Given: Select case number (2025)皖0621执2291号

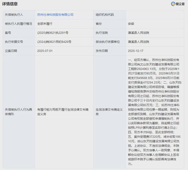Looking at the screenshot, I should [x=53, y=33].
